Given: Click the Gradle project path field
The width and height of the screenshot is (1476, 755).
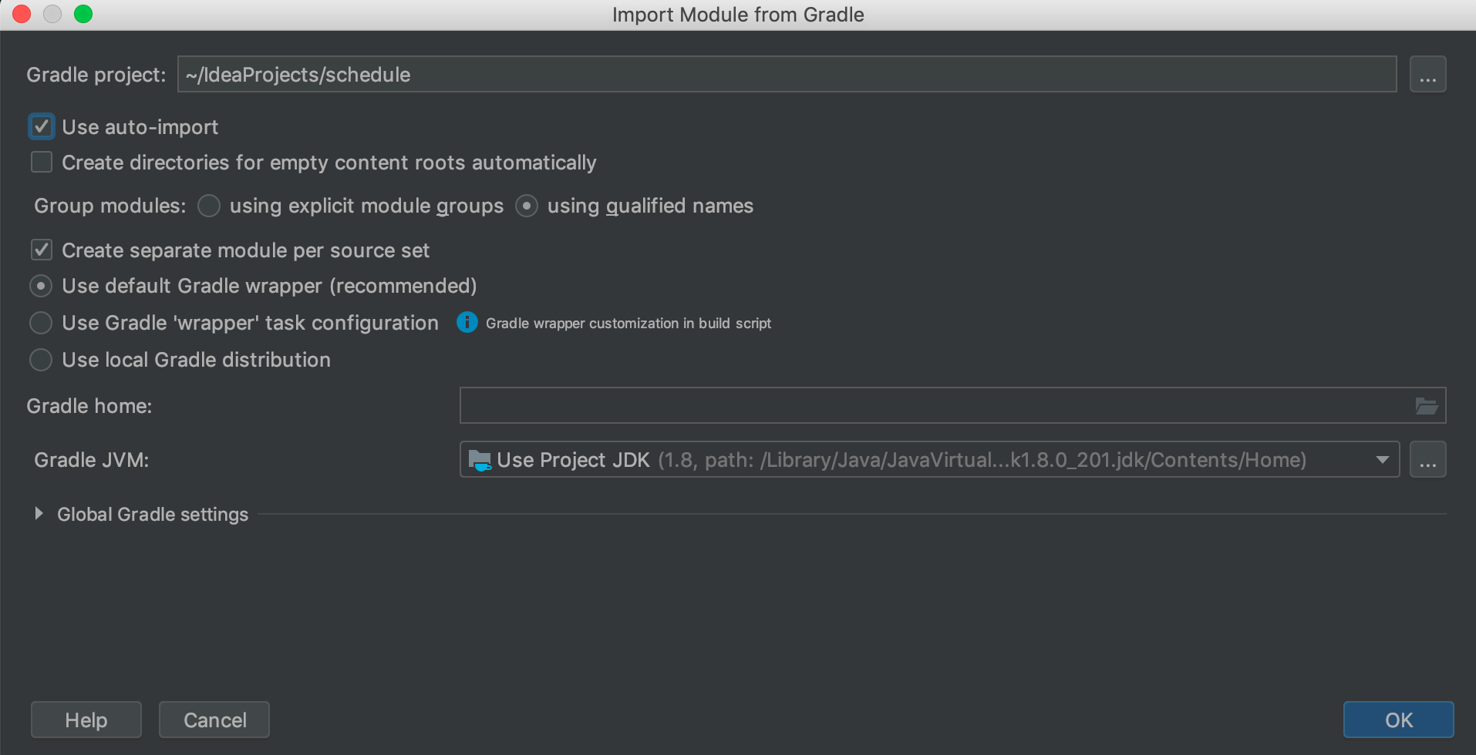Looking at the screenshot, I should click(787, 75).
